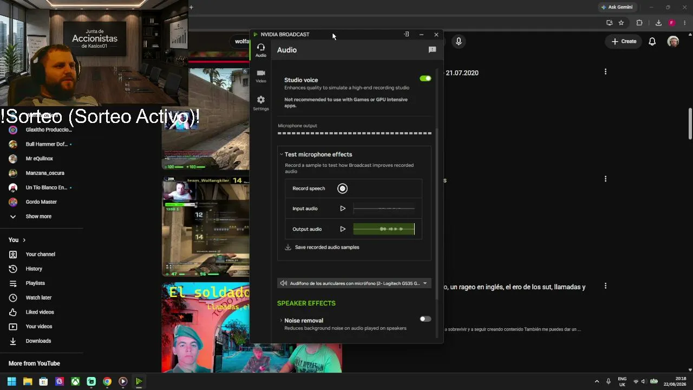Click the install app icon in Chrome address bar
693x390 pixels.
coord(609,23)
